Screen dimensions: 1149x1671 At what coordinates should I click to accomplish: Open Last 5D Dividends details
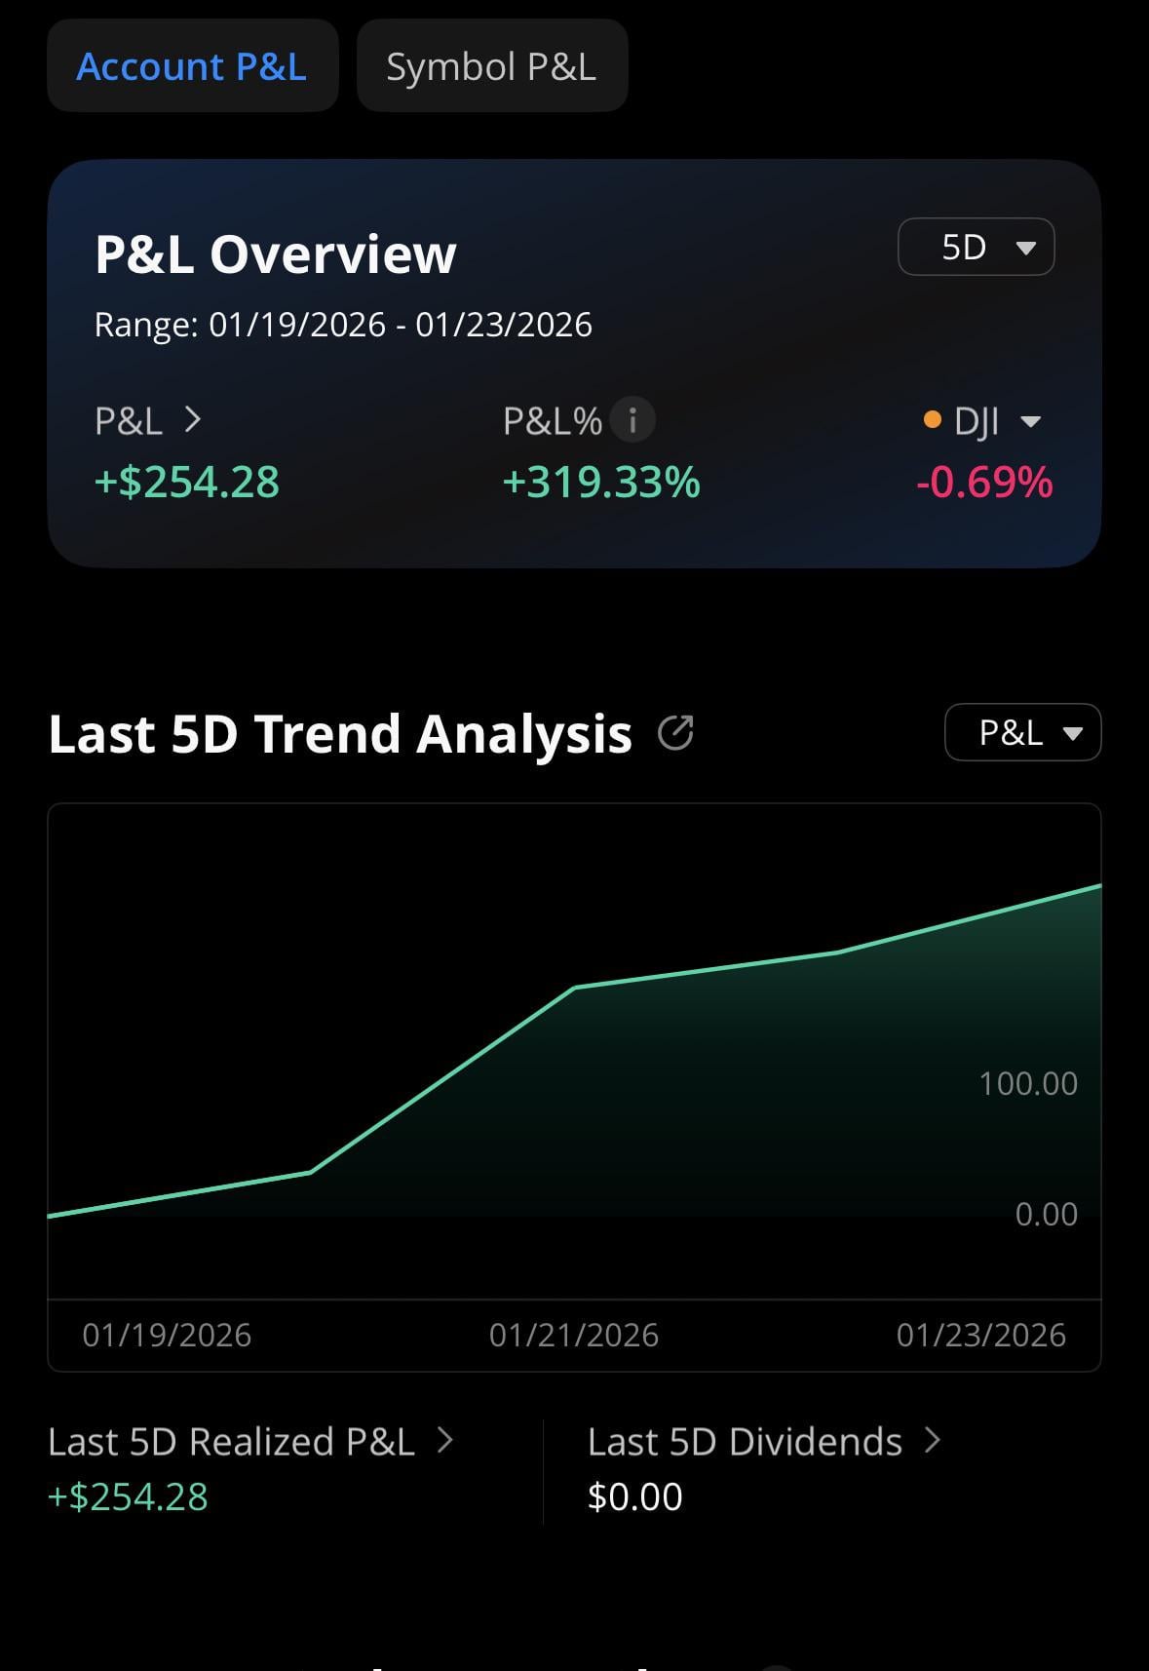point(745,1442)
